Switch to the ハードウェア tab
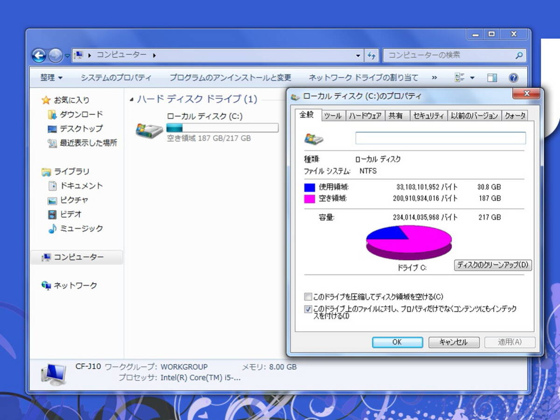 point(365,116)
